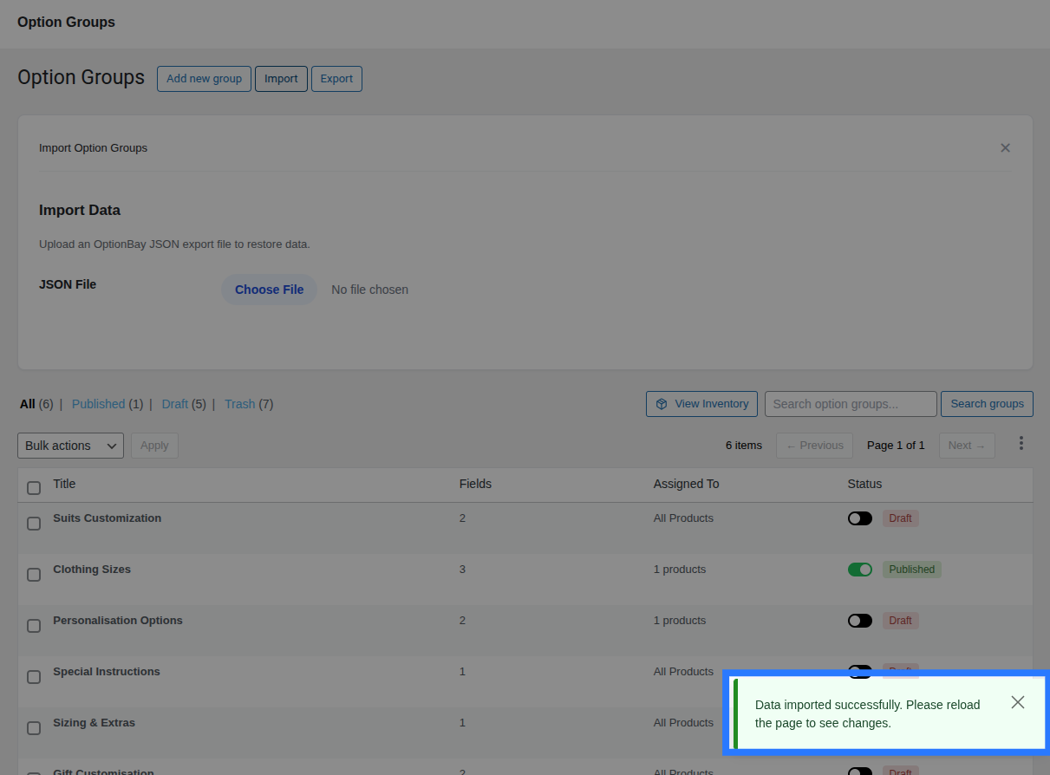Open the Clothing Sizes group
This screenshot has width=1050, height=775.
pos(92,570)
